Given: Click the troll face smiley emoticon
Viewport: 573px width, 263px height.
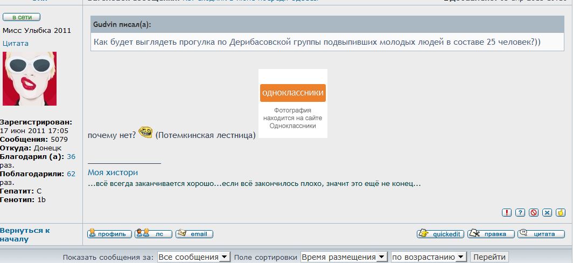Looking at the screenshot, I should [145, 131].
